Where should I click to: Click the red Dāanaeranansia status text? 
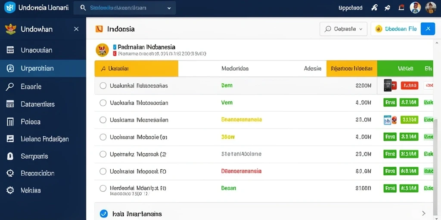coord(241,171)
